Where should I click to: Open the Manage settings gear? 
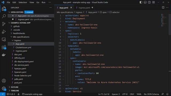[4, 88]
